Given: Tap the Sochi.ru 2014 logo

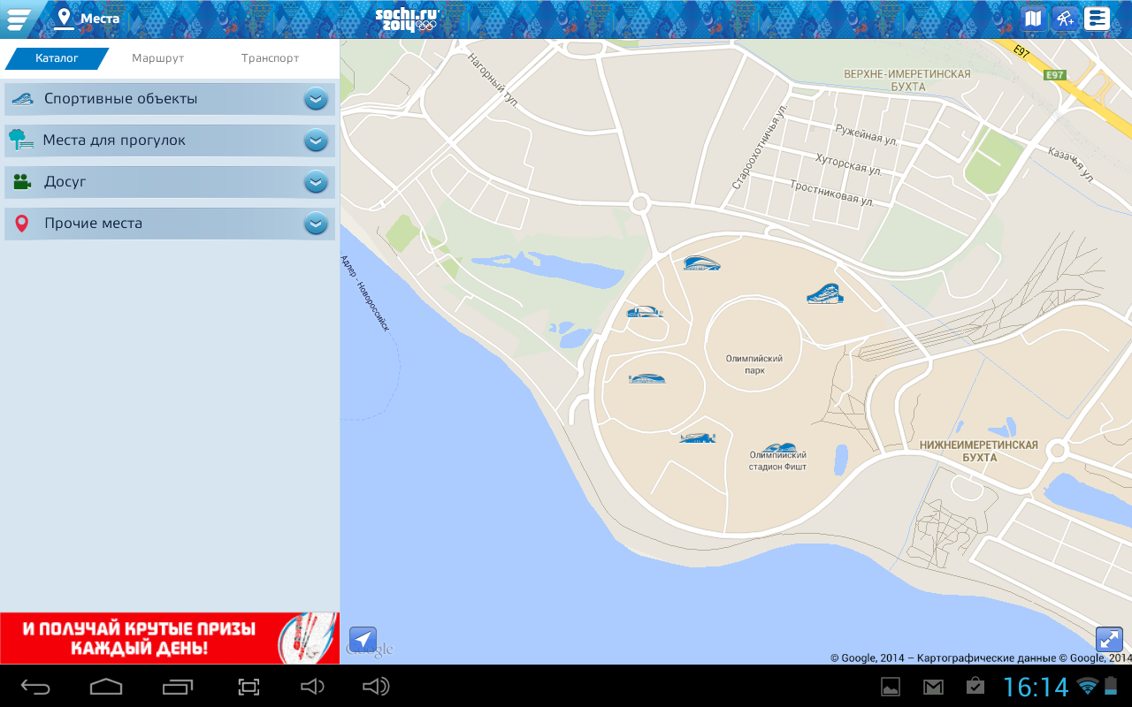Looking at the screenshot, I should tap(406, 19).
